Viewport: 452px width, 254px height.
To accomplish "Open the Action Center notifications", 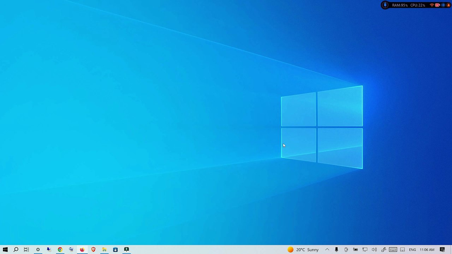I will (442, 250).
